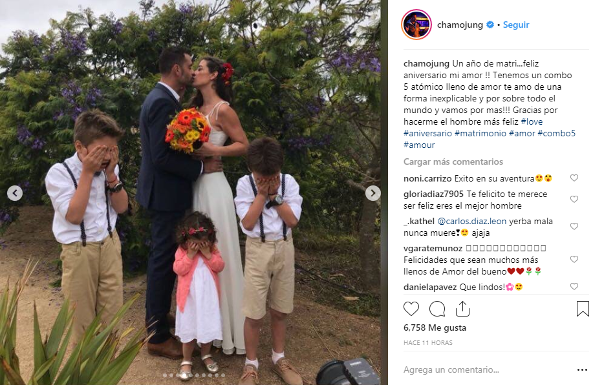
Task: Expand Cargar más comentarios
Action: pyautogui.click(x=453, y=161)
